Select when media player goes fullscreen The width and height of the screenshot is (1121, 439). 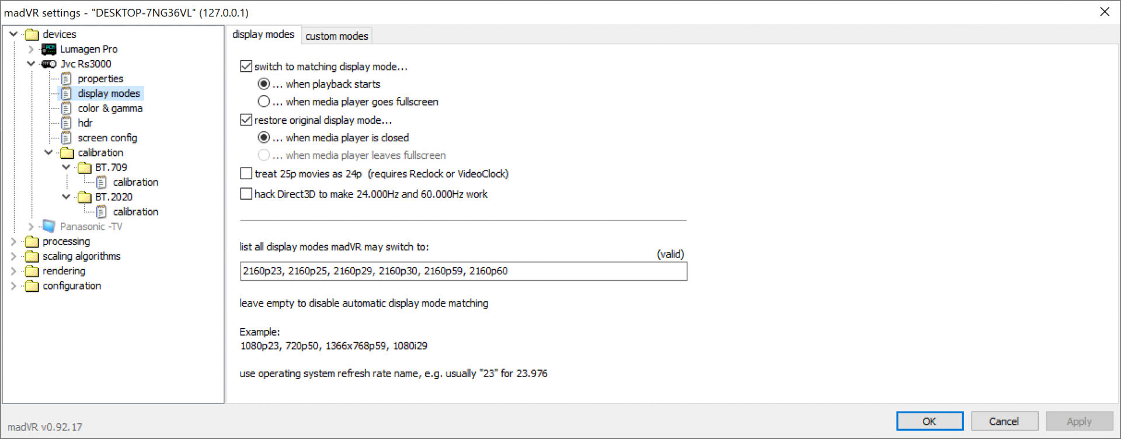[264, 101]
